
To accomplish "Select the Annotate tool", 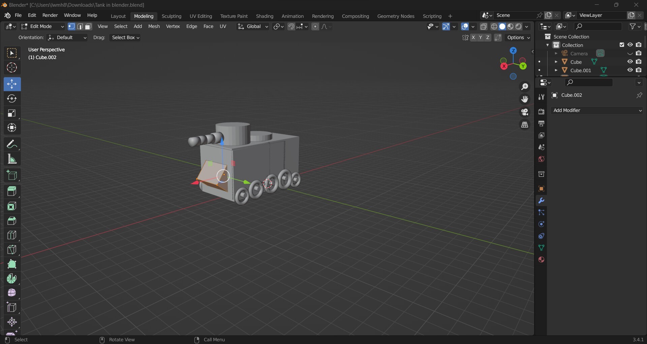I will pos(12,144).
